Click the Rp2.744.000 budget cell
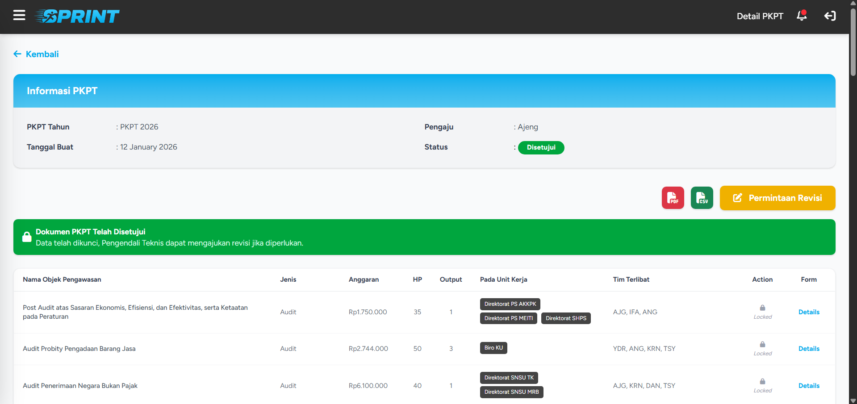Screen dimensions: 857x404 click(x=368, y=349)
